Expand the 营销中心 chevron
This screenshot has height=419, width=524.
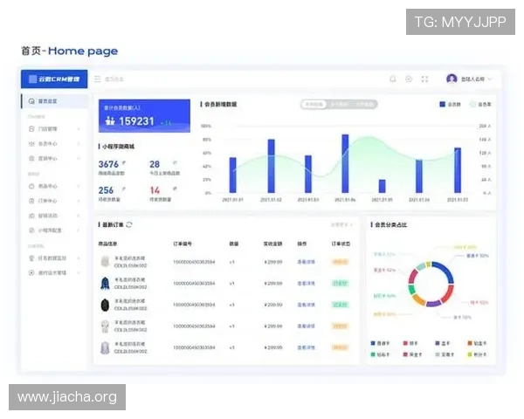click(79, 158)
